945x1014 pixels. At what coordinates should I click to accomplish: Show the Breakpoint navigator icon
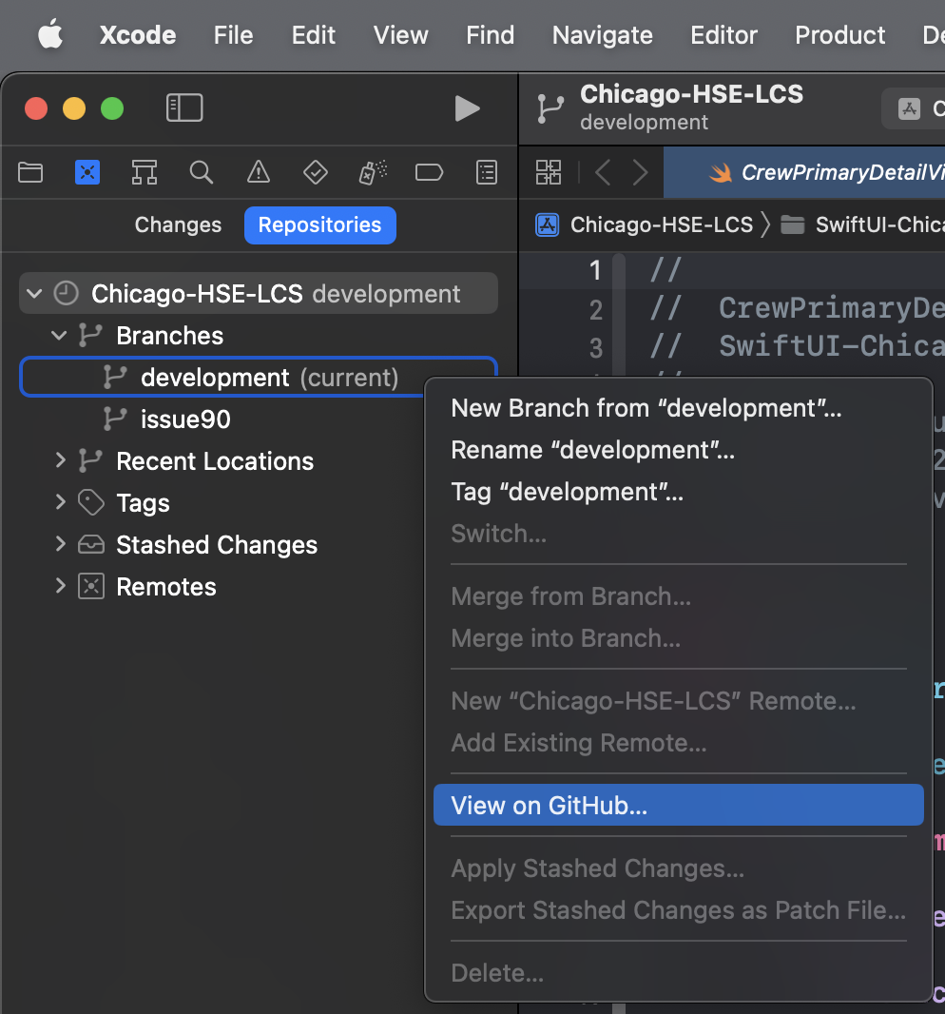[430, 172]
